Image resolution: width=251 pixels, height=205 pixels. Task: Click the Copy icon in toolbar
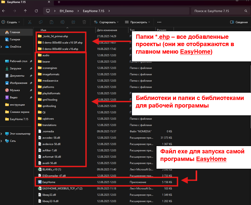41,22
